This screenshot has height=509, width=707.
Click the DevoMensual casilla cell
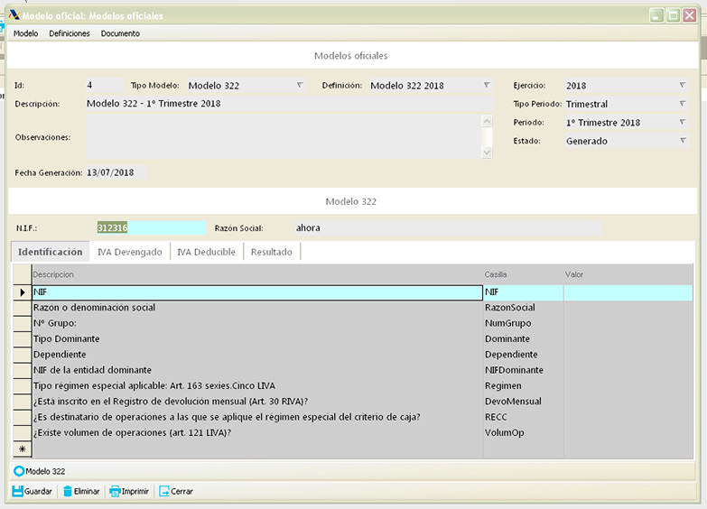tap(523, 402)
